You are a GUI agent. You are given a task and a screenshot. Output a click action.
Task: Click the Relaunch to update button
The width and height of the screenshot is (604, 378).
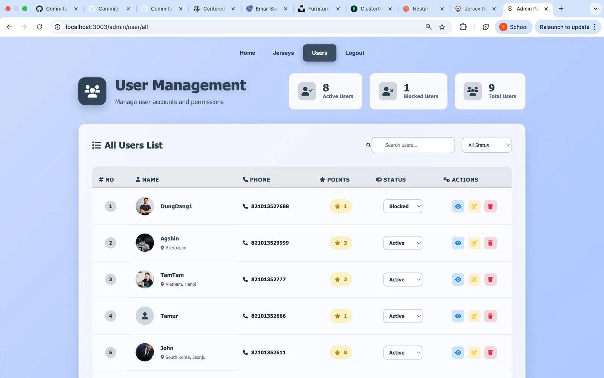(x=568, y=27)
